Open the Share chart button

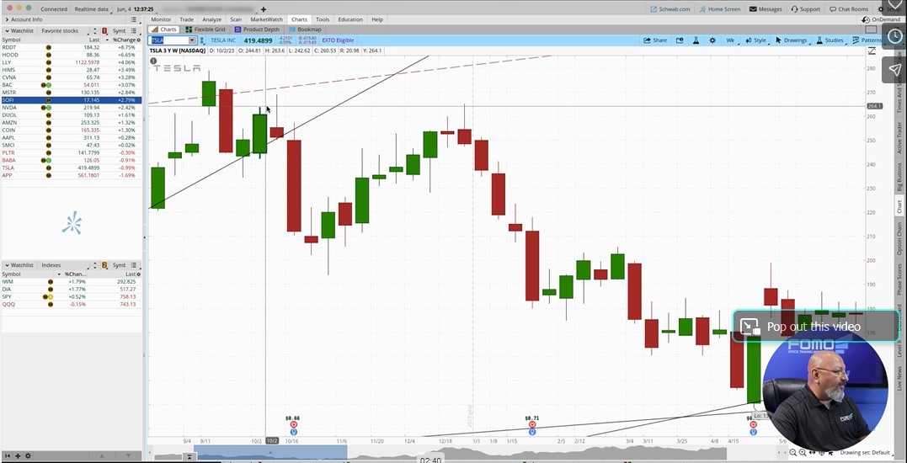tap(655, 40)
